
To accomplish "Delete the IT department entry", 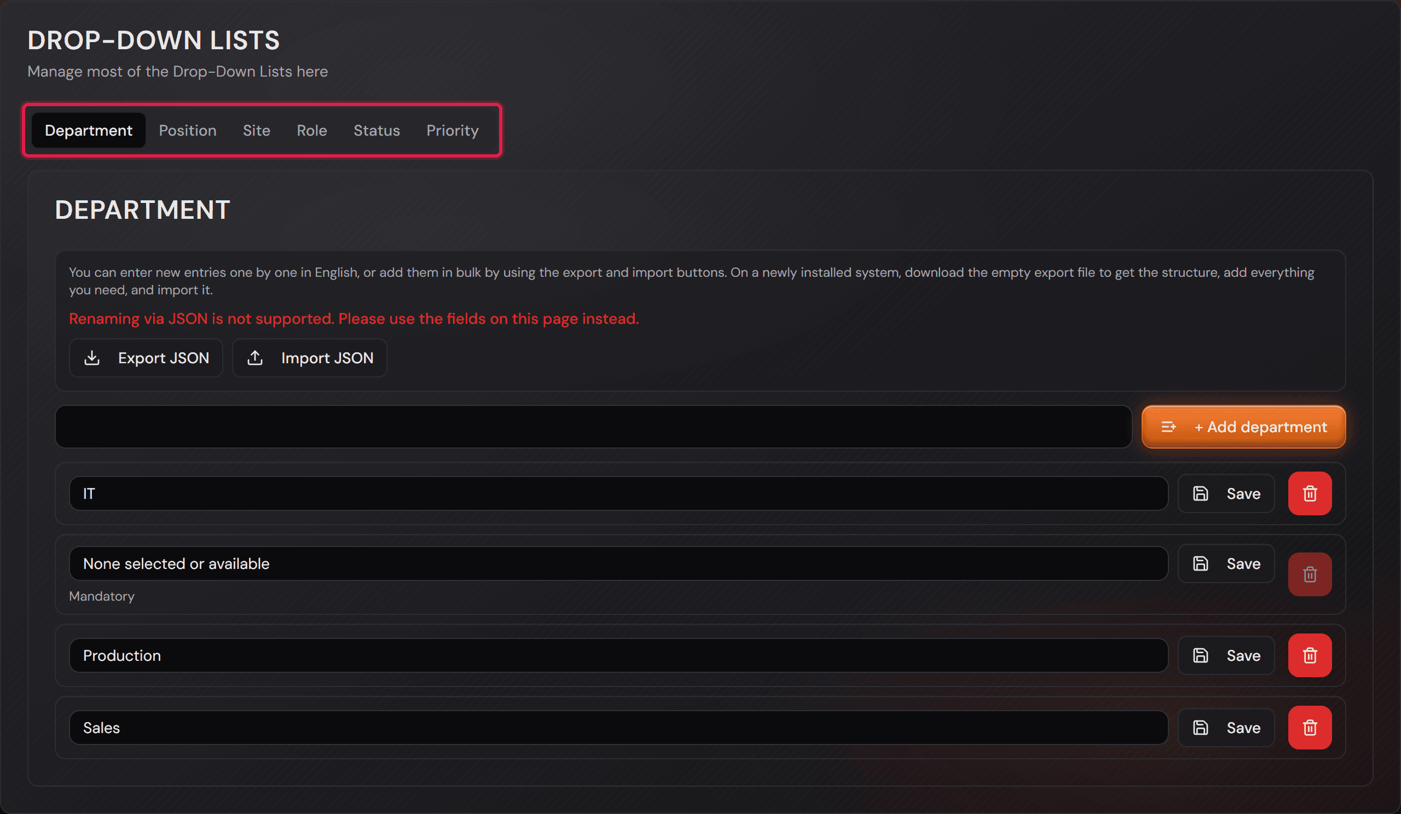I will (x=1309, y=493).
